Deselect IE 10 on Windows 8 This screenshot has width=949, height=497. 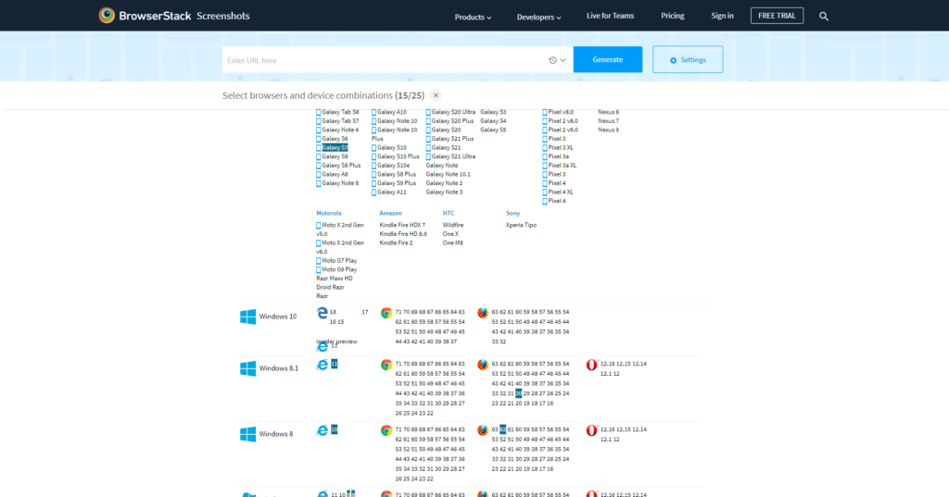tap(334, 429)
